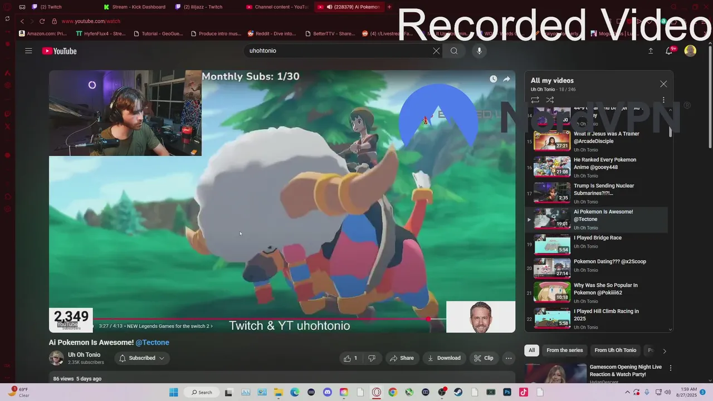Show more filter chips with right arrow

tap(664, 351)
